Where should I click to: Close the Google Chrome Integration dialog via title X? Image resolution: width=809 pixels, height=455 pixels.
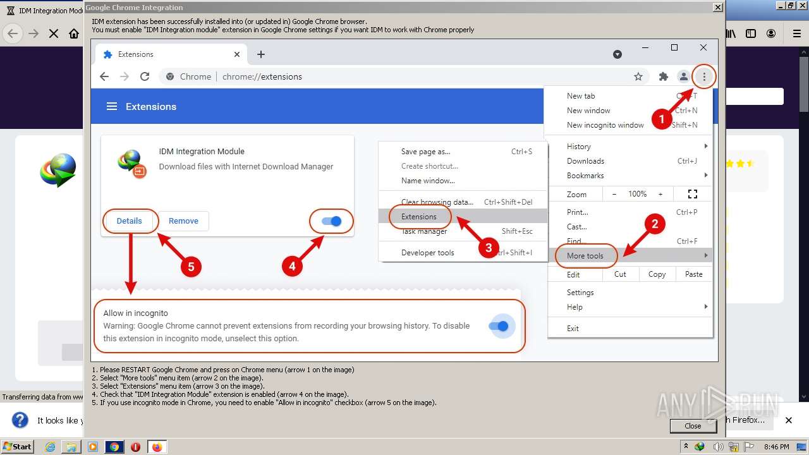tap(717, 8)
